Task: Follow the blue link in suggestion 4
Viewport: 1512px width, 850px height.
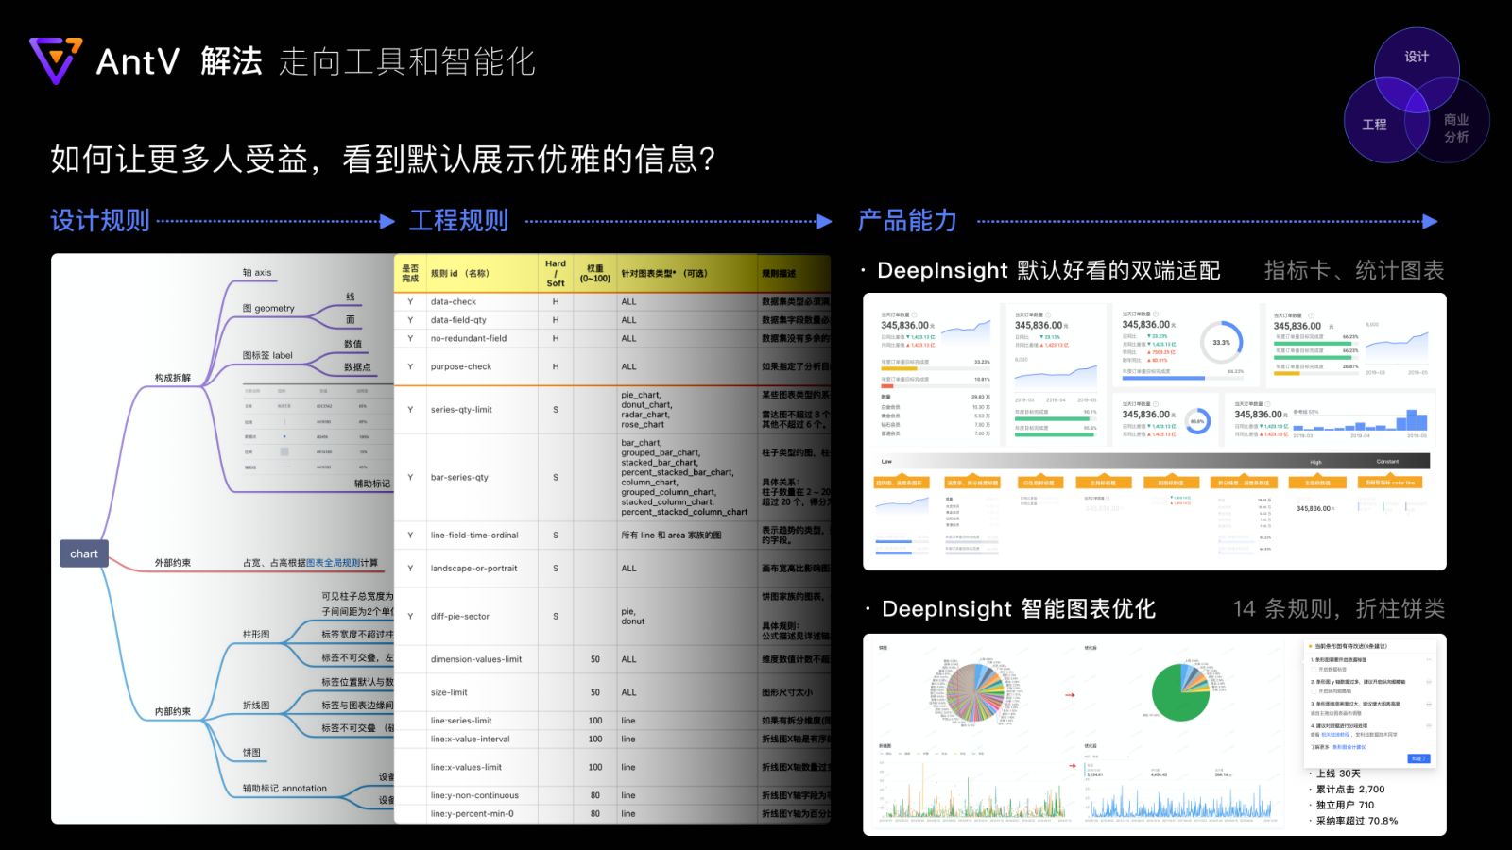Action: coord(1334,735)
